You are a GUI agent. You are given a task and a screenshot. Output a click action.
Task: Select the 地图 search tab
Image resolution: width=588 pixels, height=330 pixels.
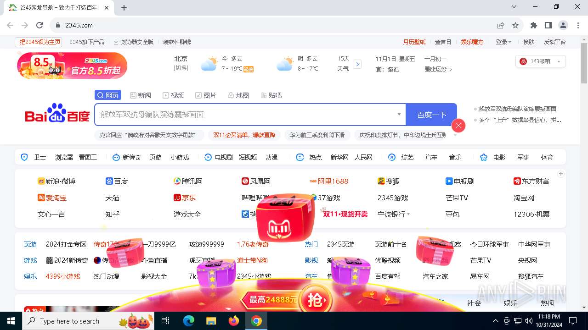point(238,95)
